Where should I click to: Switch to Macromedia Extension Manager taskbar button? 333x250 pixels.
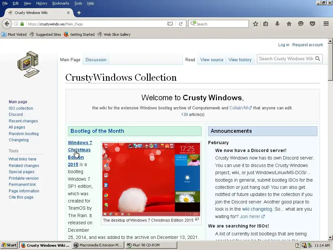pyautogui.click(x=98, y=245)
